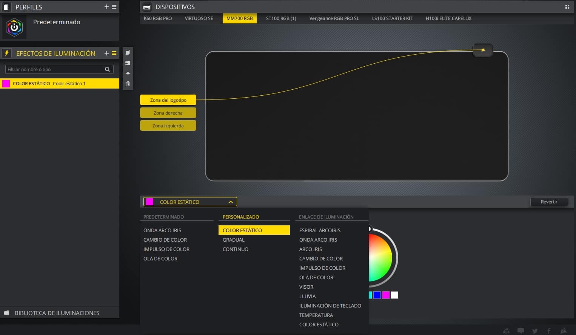Click the Perfiles stacked-pages icon
Viewport: 576px width, 335px height.
[6, 7]
